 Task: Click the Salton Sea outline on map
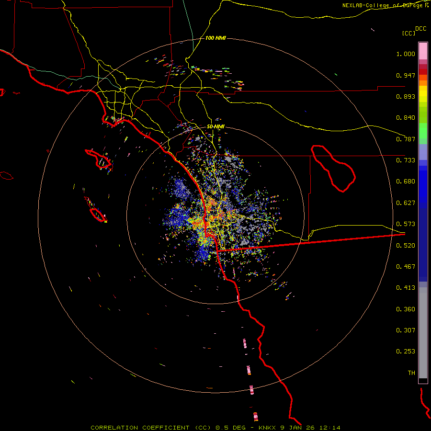(x=333, y=169)
